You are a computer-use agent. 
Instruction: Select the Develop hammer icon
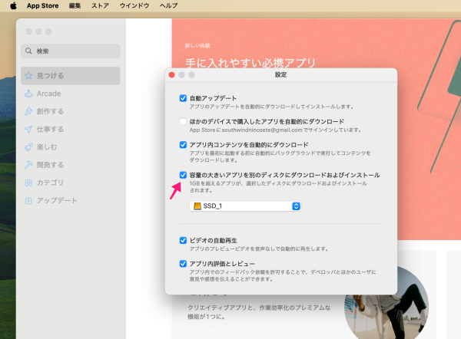[x=29, y=165]
